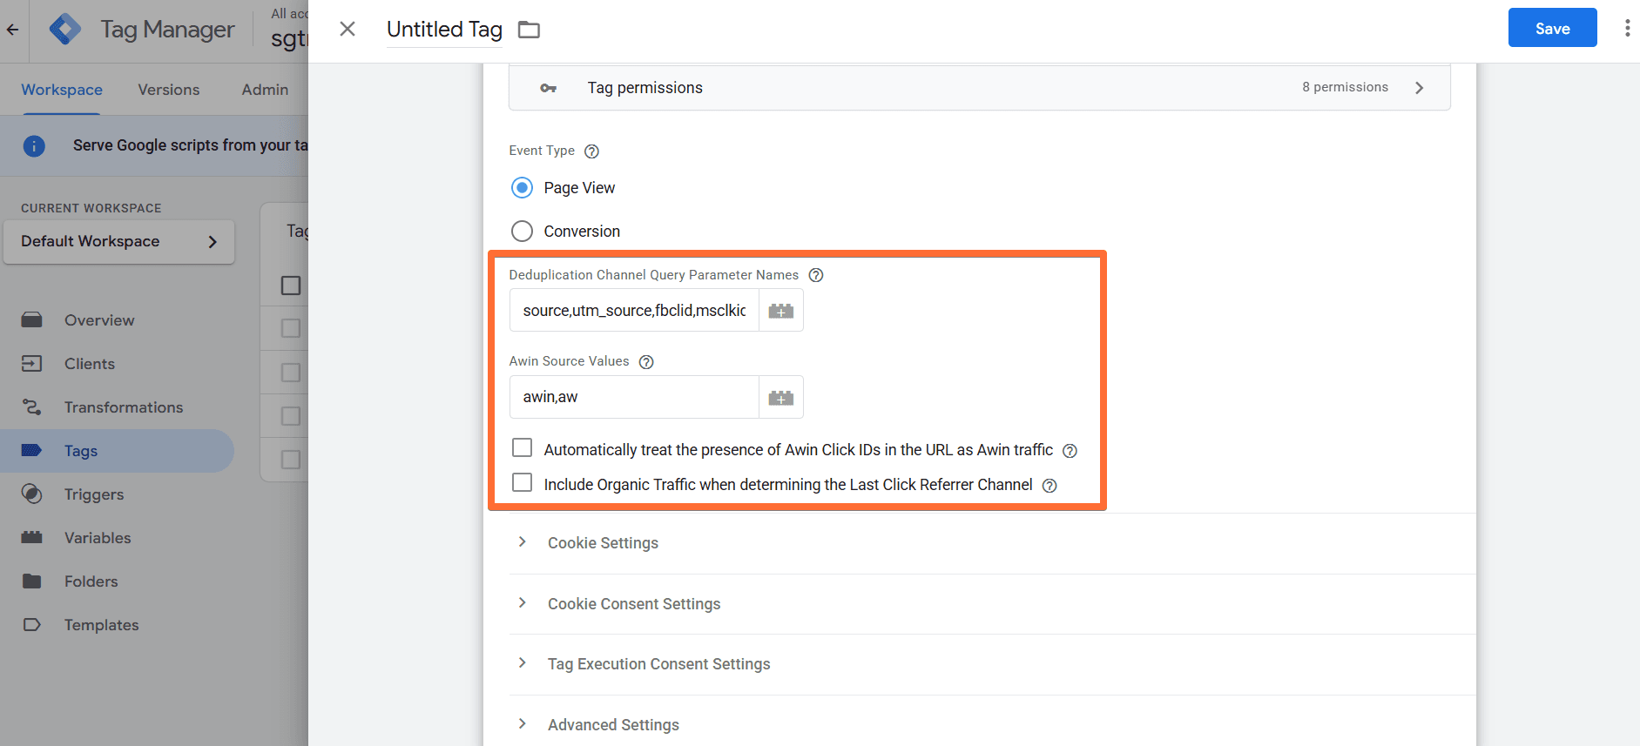Click the Save button

[1552, 28]
